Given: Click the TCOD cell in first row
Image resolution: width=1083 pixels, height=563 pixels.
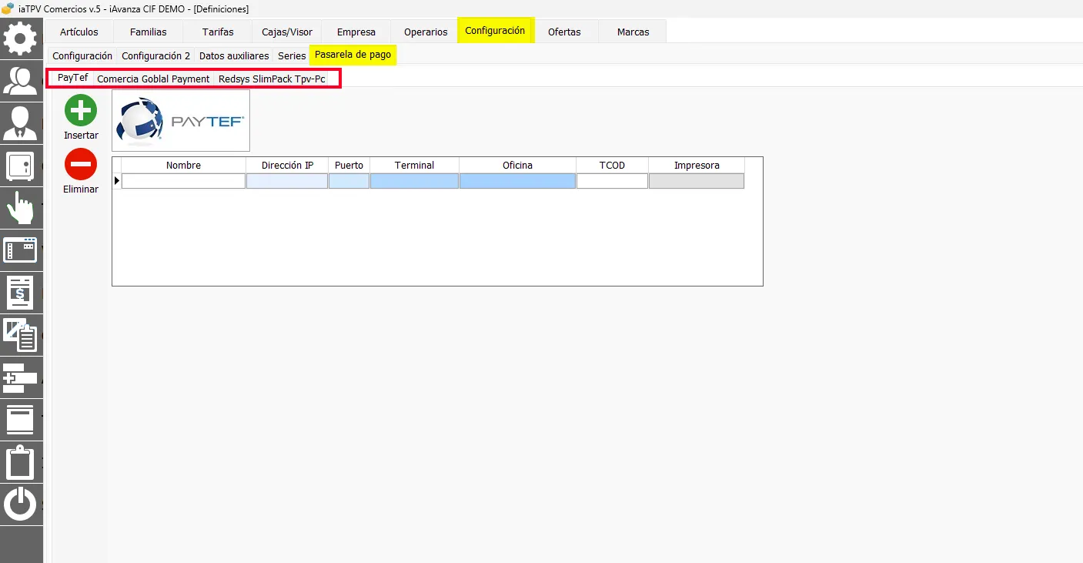Looking at the screenshot, I should (x=613, y=181).
